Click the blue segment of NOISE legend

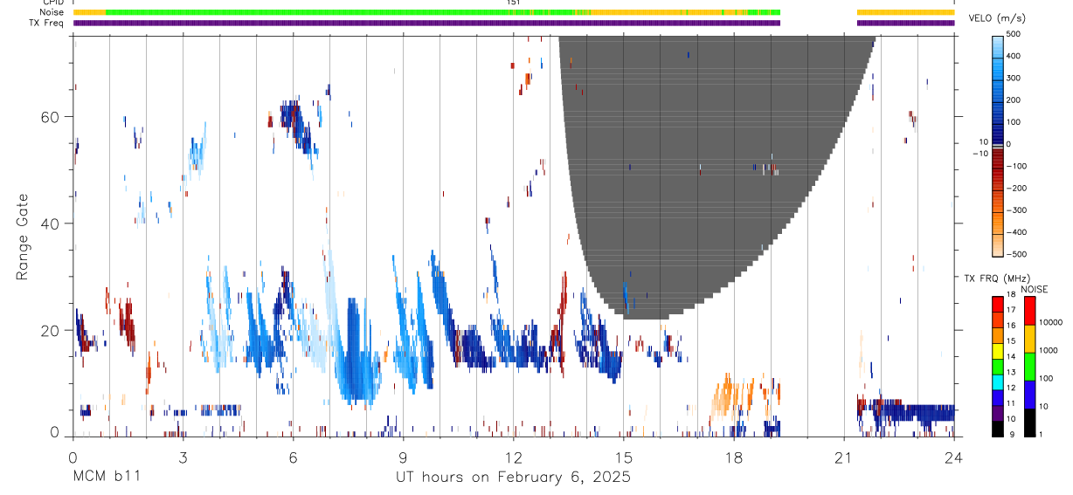coord(1029,395)
